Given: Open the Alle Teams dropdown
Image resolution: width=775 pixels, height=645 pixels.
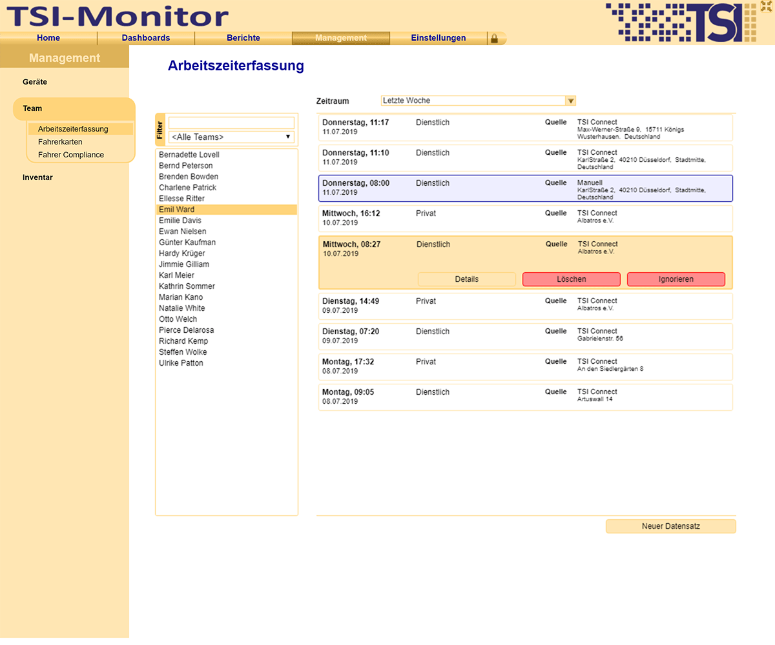Looking at the screenshot, I should tap(231, 137).
